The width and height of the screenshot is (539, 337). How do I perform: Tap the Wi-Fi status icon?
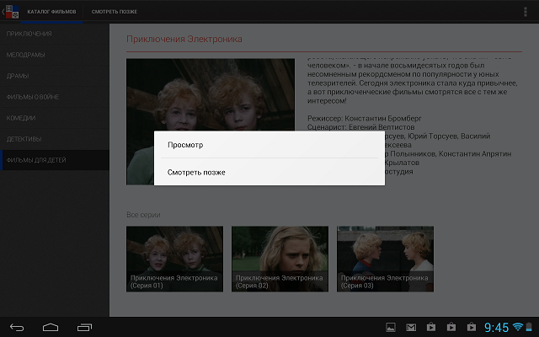[518, 327]
